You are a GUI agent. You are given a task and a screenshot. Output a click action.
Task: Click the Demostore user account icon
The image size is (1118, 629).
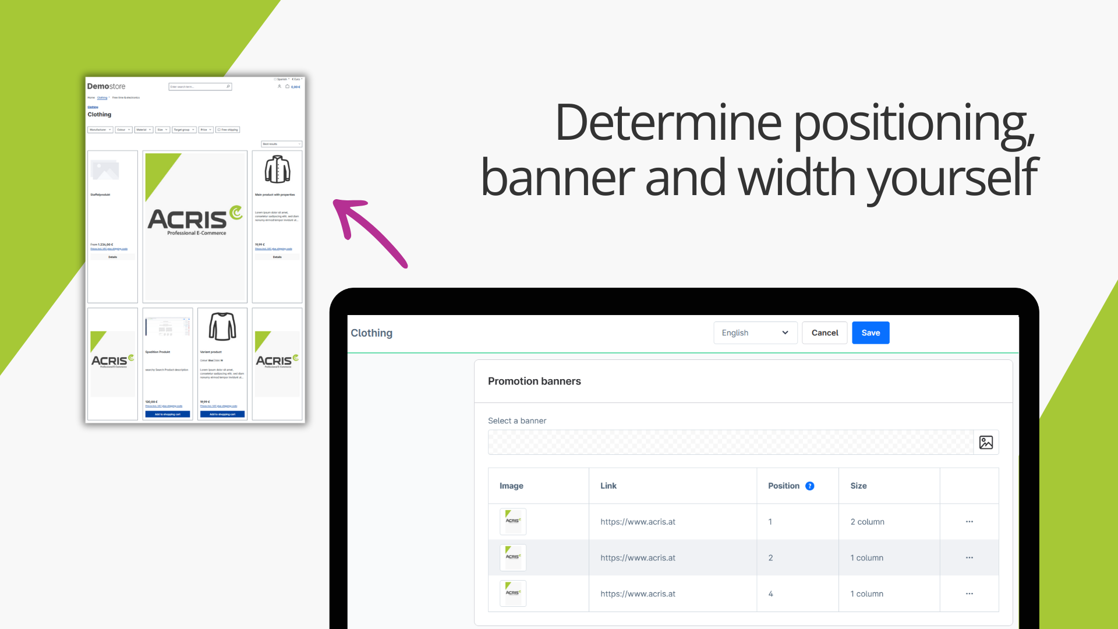tap(279, 86)
